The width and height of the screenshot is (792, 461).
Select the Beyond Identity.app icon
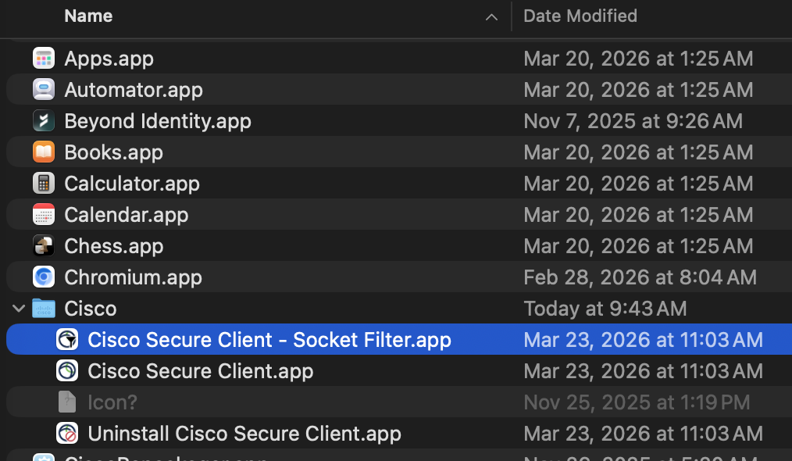[x=44, y=120]
